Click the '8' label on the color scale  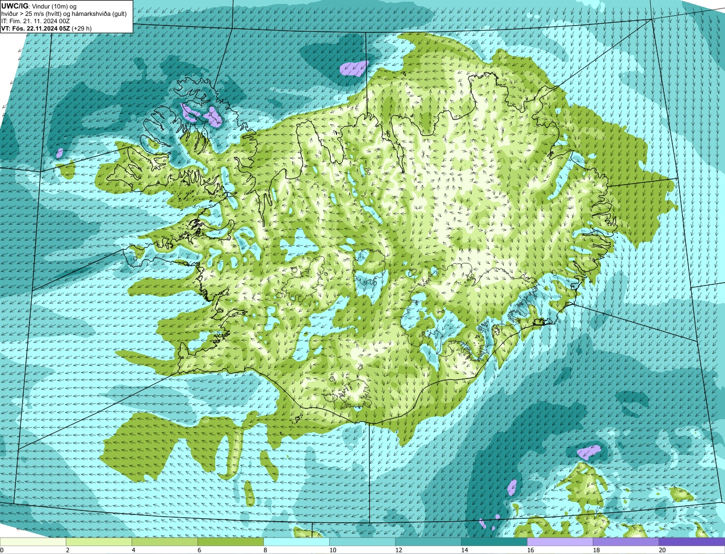pos(265,550)
